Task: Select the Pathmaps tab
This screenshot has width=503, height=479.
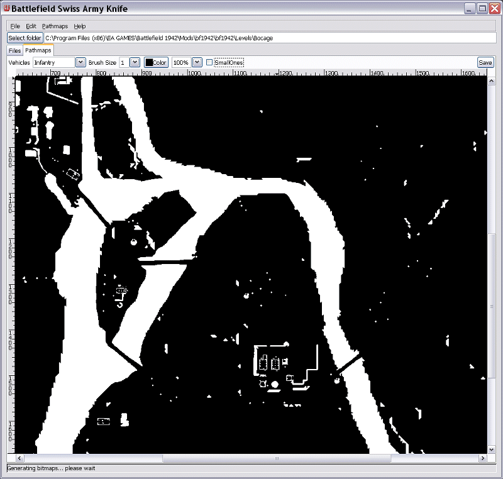Action: [38, 50]
